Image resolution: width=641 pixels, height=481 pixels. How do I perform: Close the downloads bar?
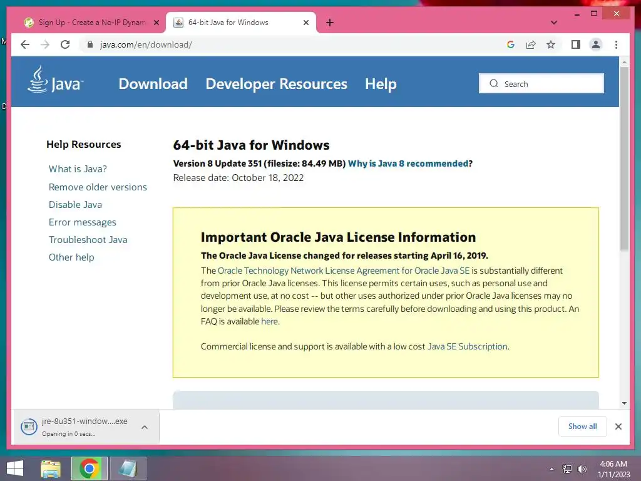618,427
